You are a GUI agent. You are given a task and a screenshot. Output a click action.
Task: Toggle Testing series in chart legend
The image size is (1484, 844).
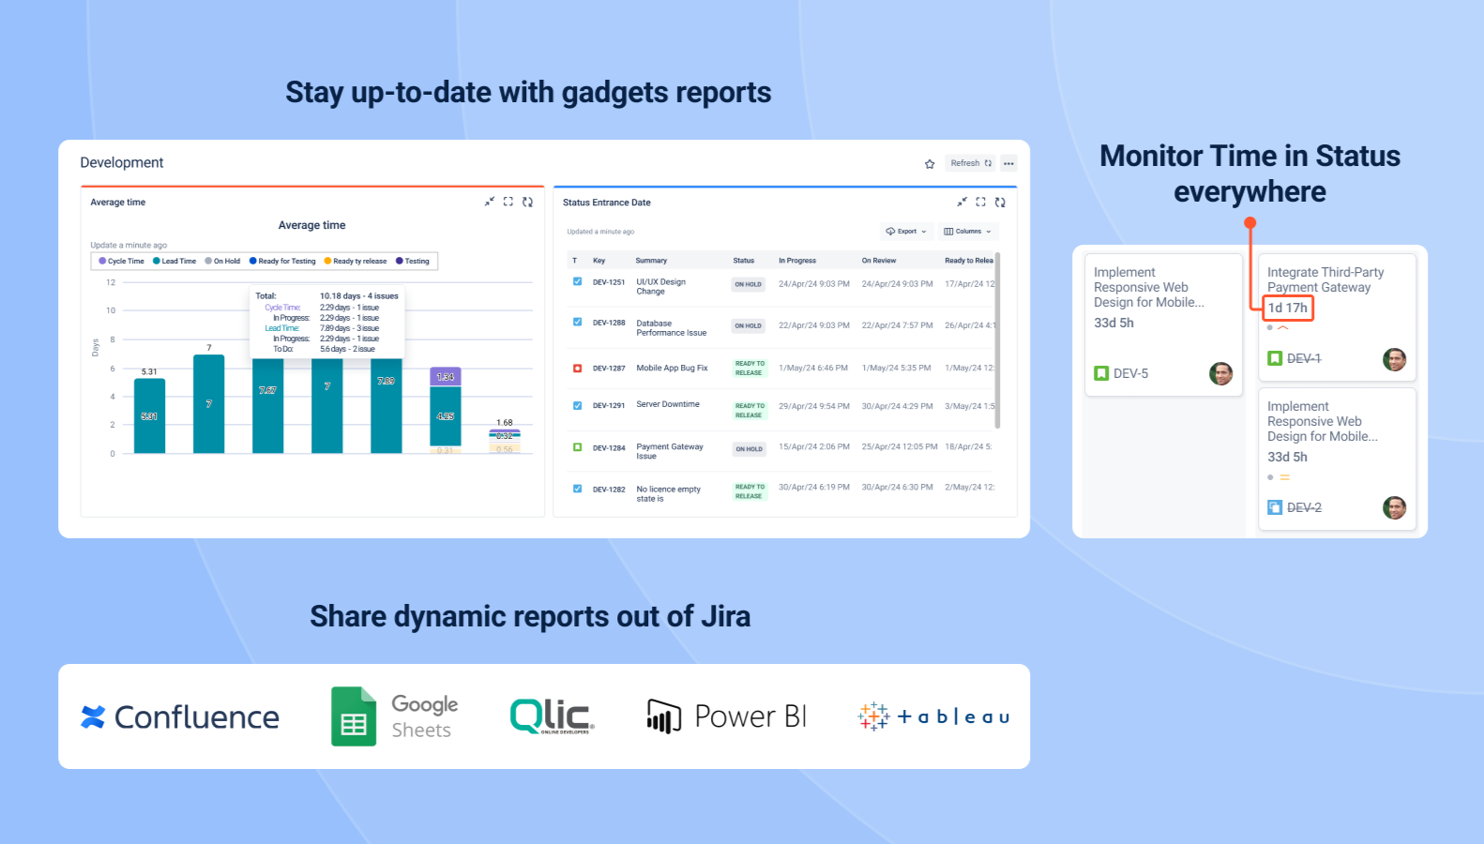point(413,262)
